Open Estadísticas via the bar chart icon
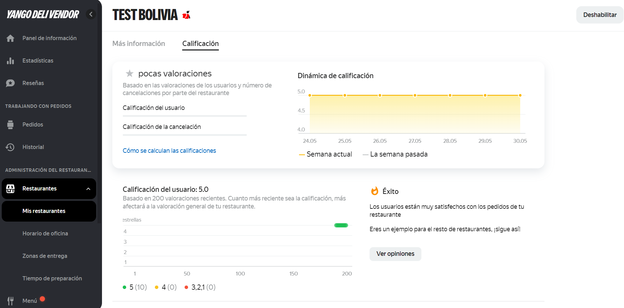624x308 pixels. pos(10,61)
